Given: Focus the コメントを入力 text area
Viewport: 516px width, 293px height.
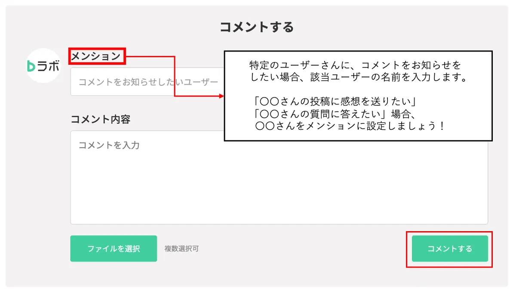Looking at the screenshot, I should click(x=279, y=177).
